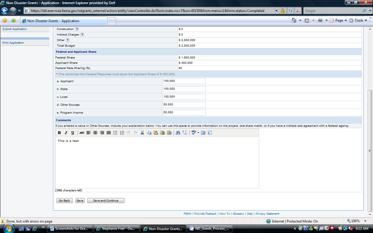Center align comment text
The width and height of the screenshot is (373, 233).
pos(95,133)
